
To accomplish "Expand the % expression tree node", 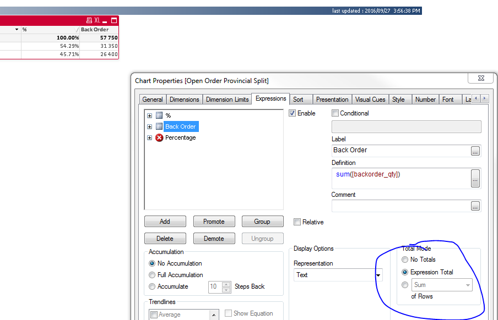I will point(149,115).
